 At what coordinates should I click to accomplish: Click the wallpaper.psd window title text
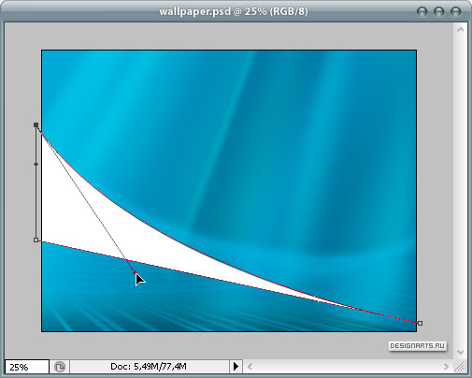tap(234, 11)
